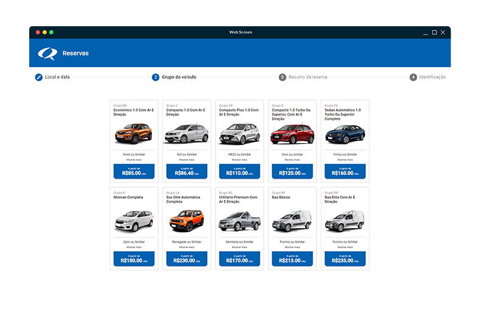Select the Grupo do veículo step label

(x=179, y=77)
